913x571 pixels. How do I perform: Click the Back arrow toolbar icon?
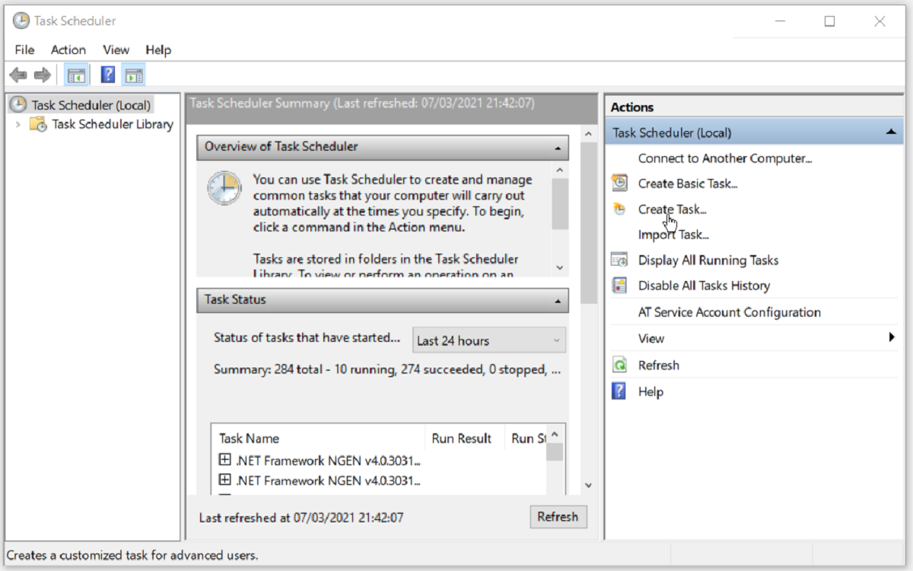tap(18, 75)
